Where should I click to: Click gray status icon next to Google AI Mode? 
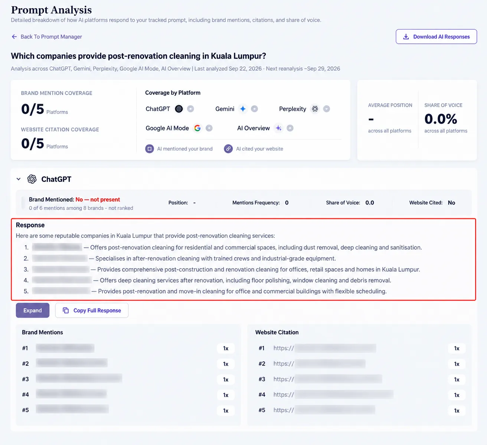(x=209, y=128)
